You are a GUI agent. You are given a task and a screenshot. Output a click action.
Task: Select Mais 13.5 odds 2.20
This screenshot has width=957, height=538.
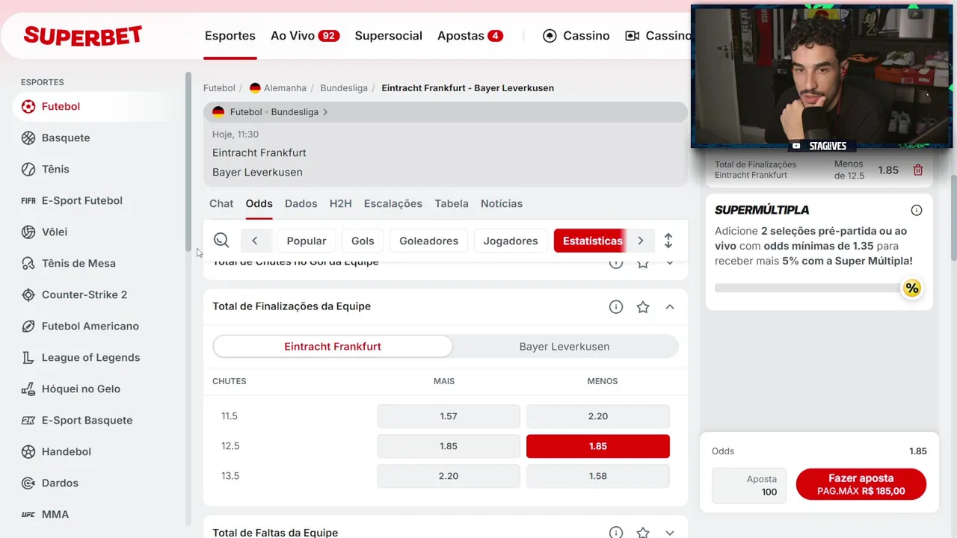tap(449, 476)
